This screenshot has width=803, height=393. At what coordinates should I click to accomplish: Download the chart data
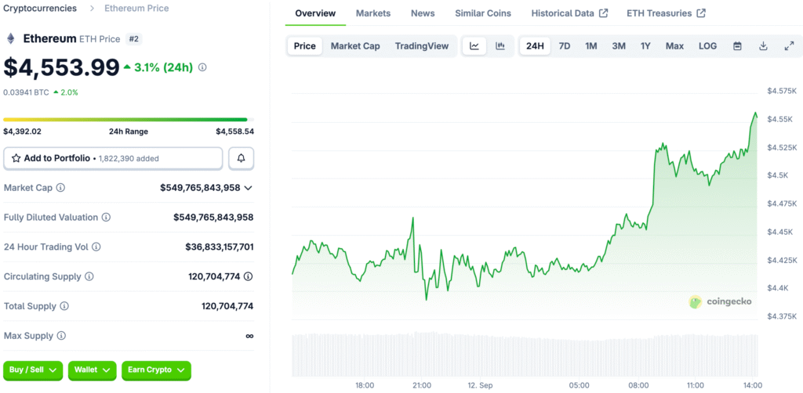click(763, 46)
